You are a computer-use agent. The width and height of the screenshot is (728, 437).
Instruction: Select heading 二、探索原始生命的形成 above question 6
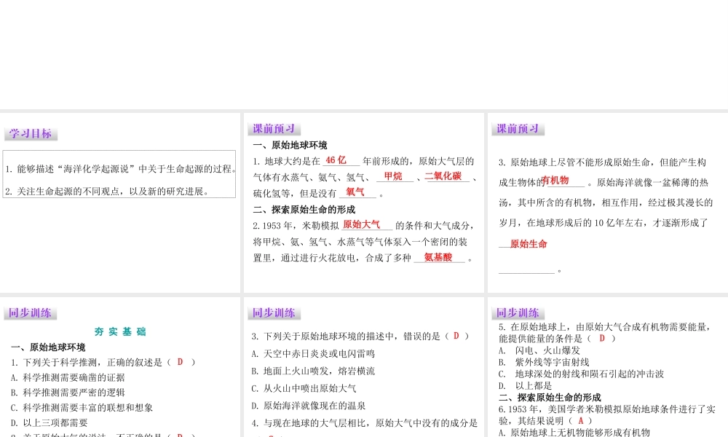pyautogui.click(x=550, y=398)
